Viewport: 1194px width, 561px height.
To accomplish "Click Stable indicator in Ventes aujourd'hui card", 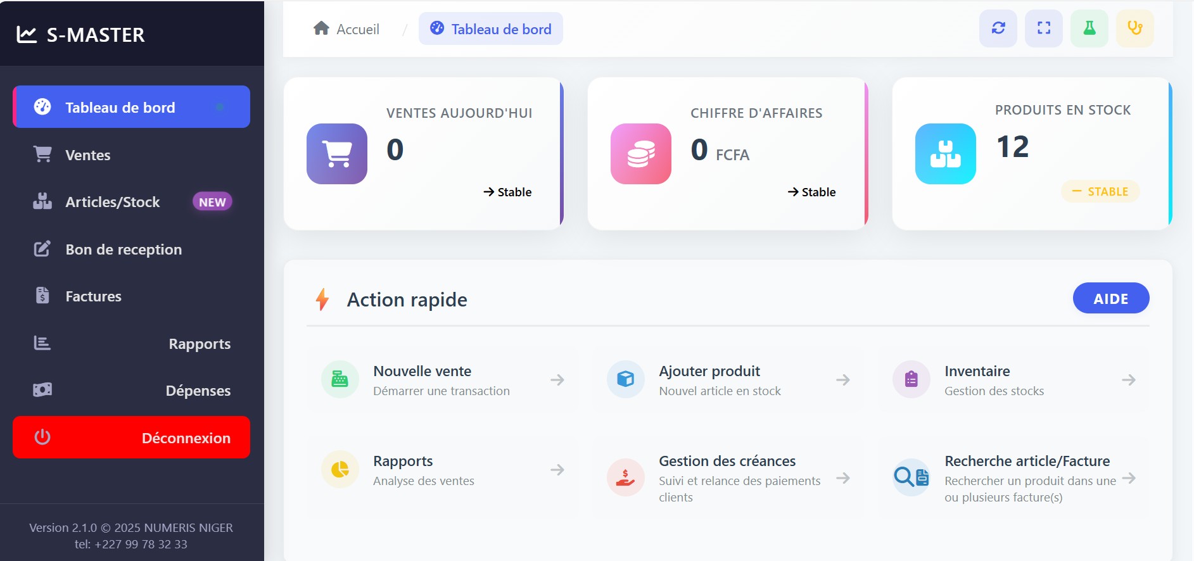I will click(x=507, y=192).
